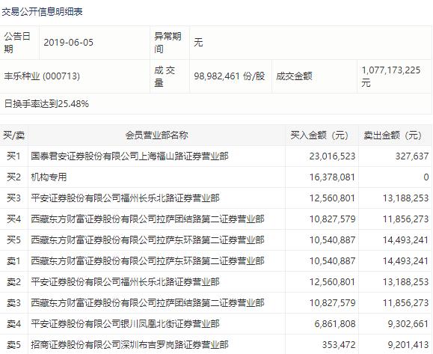The image size is (433, 354).
Task: Click the 异常期间 value 无
Action: [x=198, y=43]
